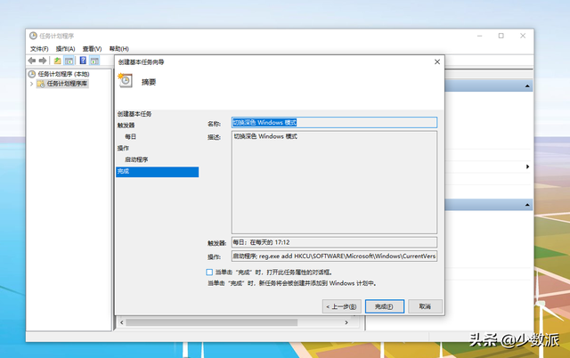
Task: Collapse the top section of the Actions pane
Action: pos(527,86)
